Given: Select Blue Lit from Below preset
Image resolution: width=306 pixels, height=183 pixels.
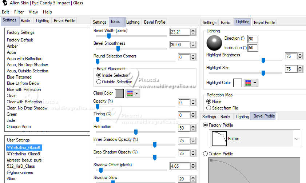Looking at the screenshot, I should pos(23,83).
